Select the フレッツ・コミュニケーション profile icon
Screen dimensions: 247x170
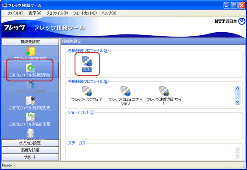pyautogui.click(x=125, y=91)
